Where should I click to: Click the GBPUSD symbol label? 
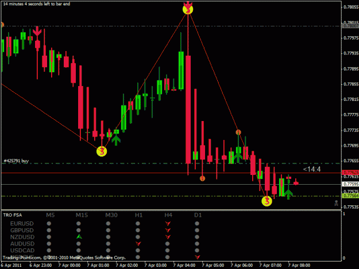point(22,230)
